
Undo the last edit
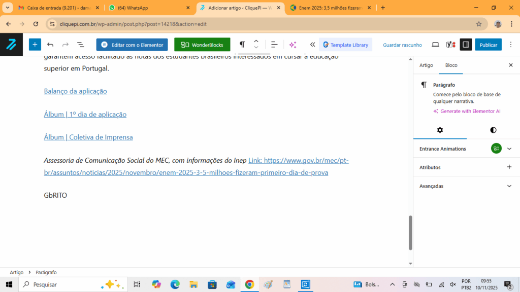click(50, 45)
